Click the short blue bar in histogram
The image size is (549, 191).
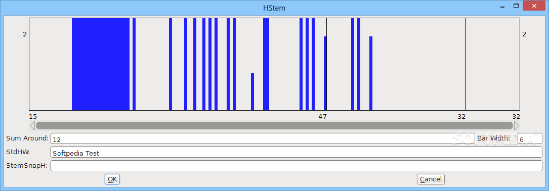252,91
